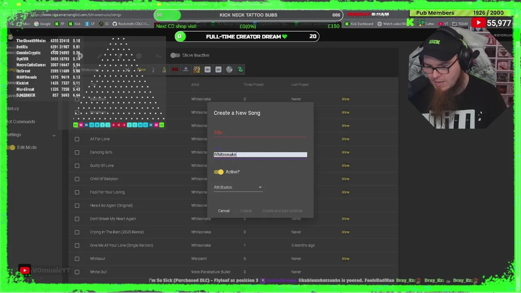Click the beer mug attribute filter icon

pos(164,70)
